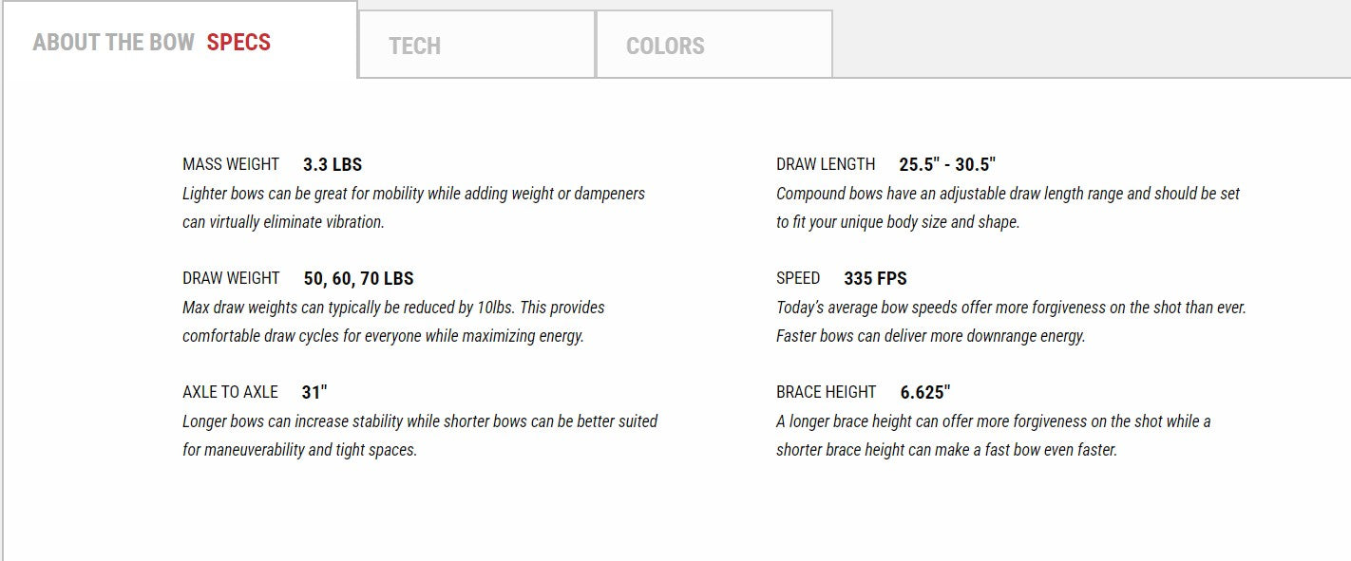Select the 25.5 - 30.5 inch range value
The height and width of the screenshot is (561, 1351).
(945, 163)
